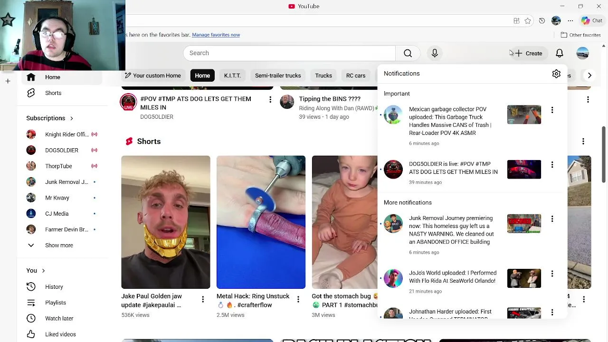The image size is (608, 342).
Task: Open the Copilot Chat button
Action: pyautogui.click(x=592, y=20)
